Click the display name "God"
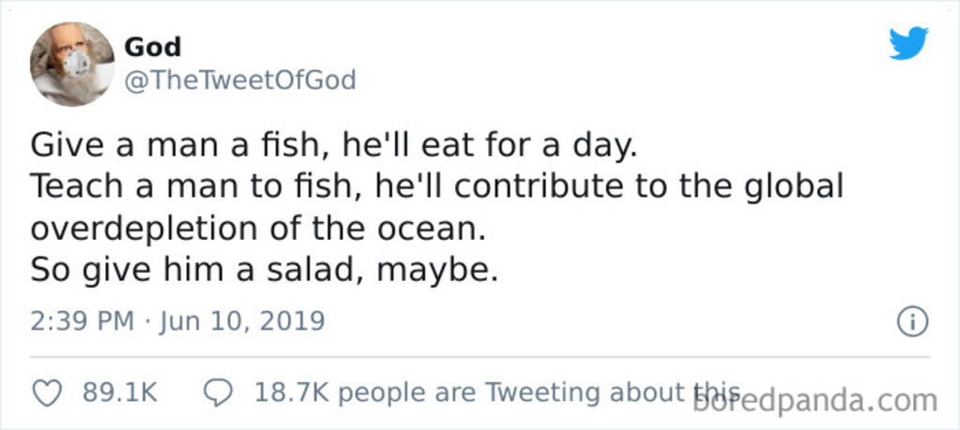Viewport: 960px width, 430px height. (152, 46)
